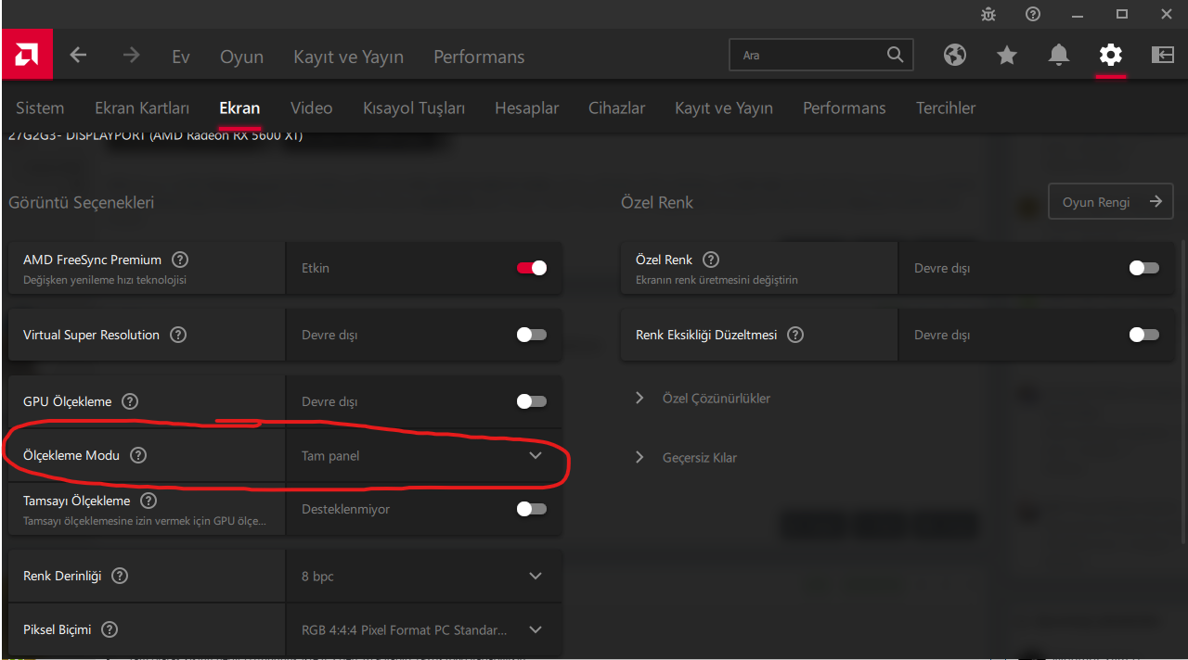Select the Ekran settings tab
1188x660 pixels.
(x=239, y=108)
